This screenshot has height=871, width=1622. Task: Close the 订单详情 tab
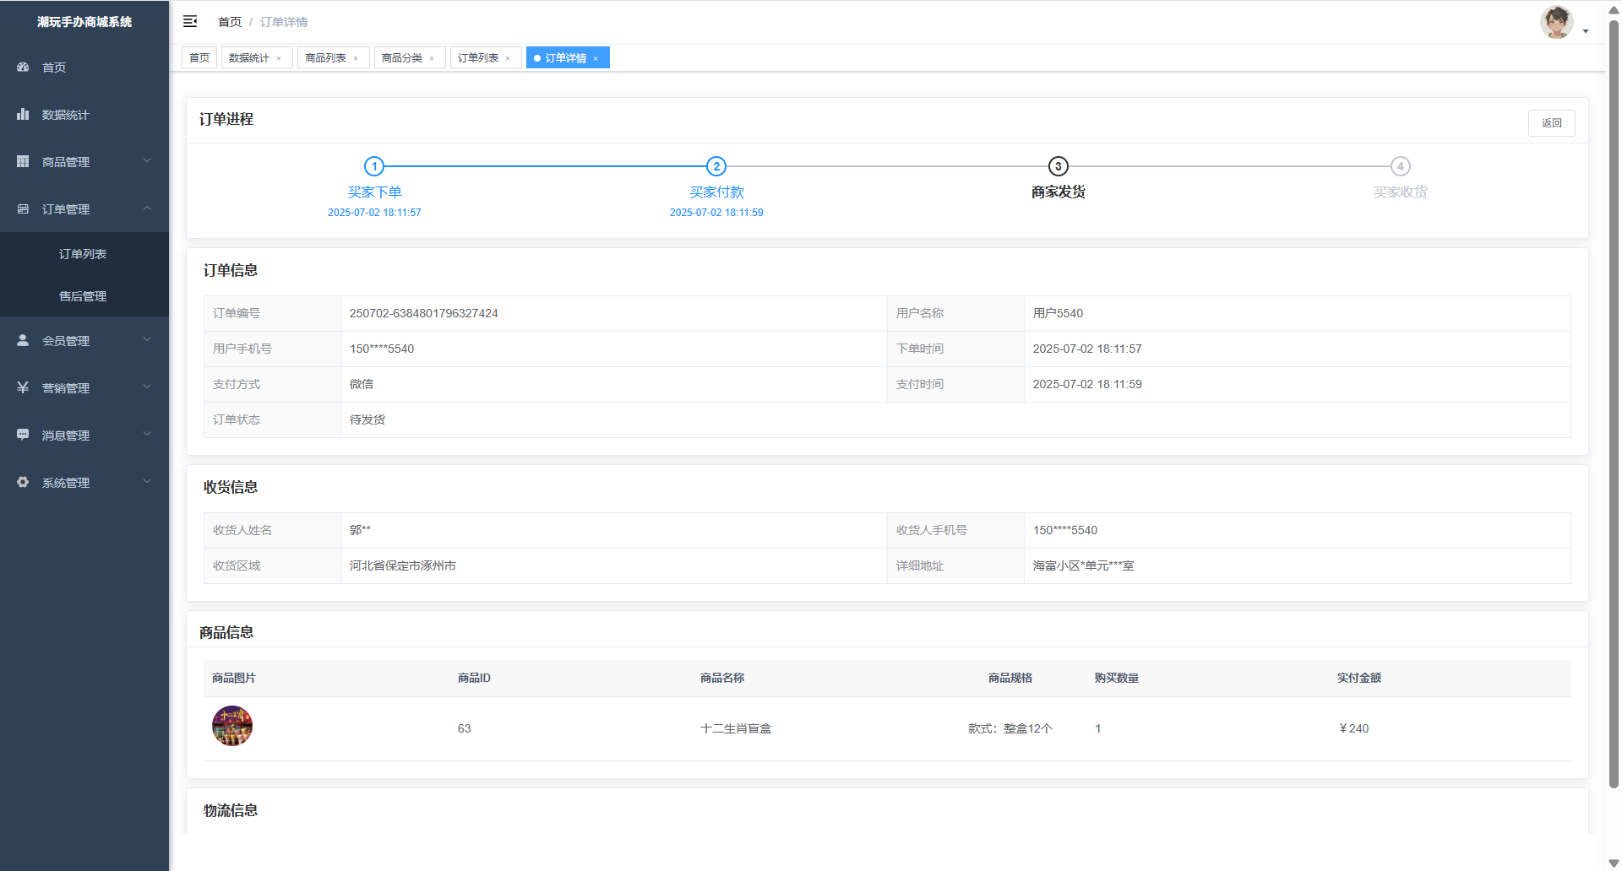(596, 58)
